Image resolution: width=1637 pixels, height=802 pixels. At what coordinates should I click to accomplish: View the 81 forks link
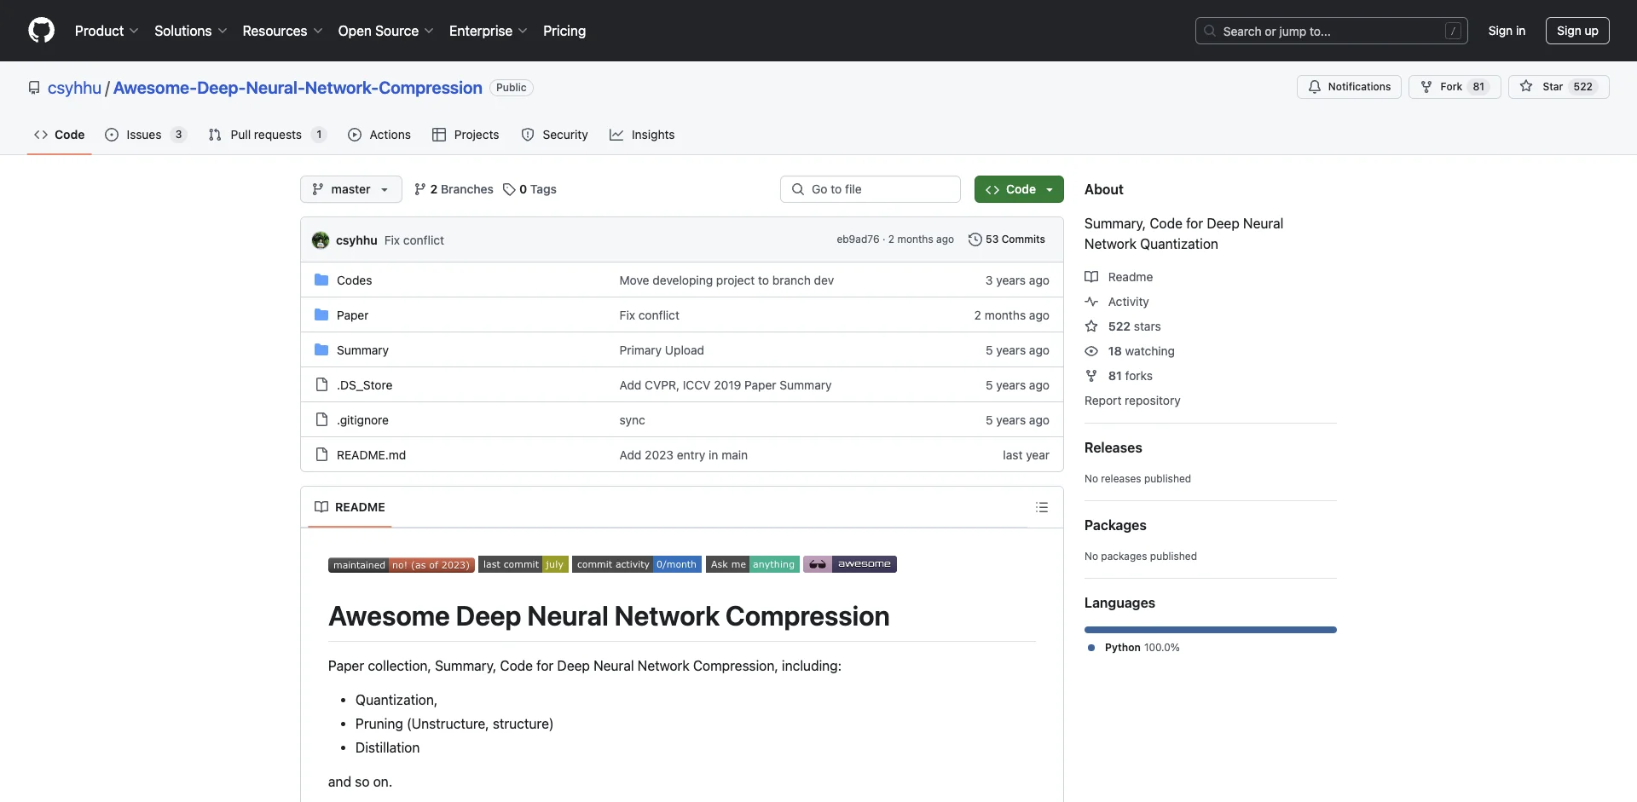1119,376
